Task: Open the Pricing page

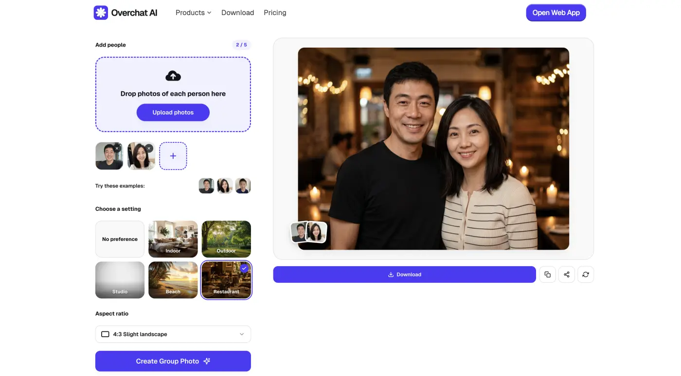Action: coord(275,13)
